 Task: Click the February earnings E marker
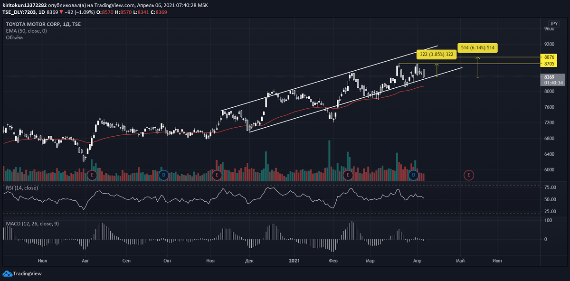tap(347, 175)
